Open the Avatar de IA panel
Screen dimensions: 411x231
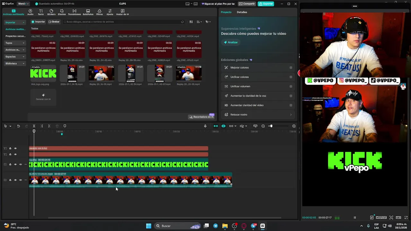[122, 12]
